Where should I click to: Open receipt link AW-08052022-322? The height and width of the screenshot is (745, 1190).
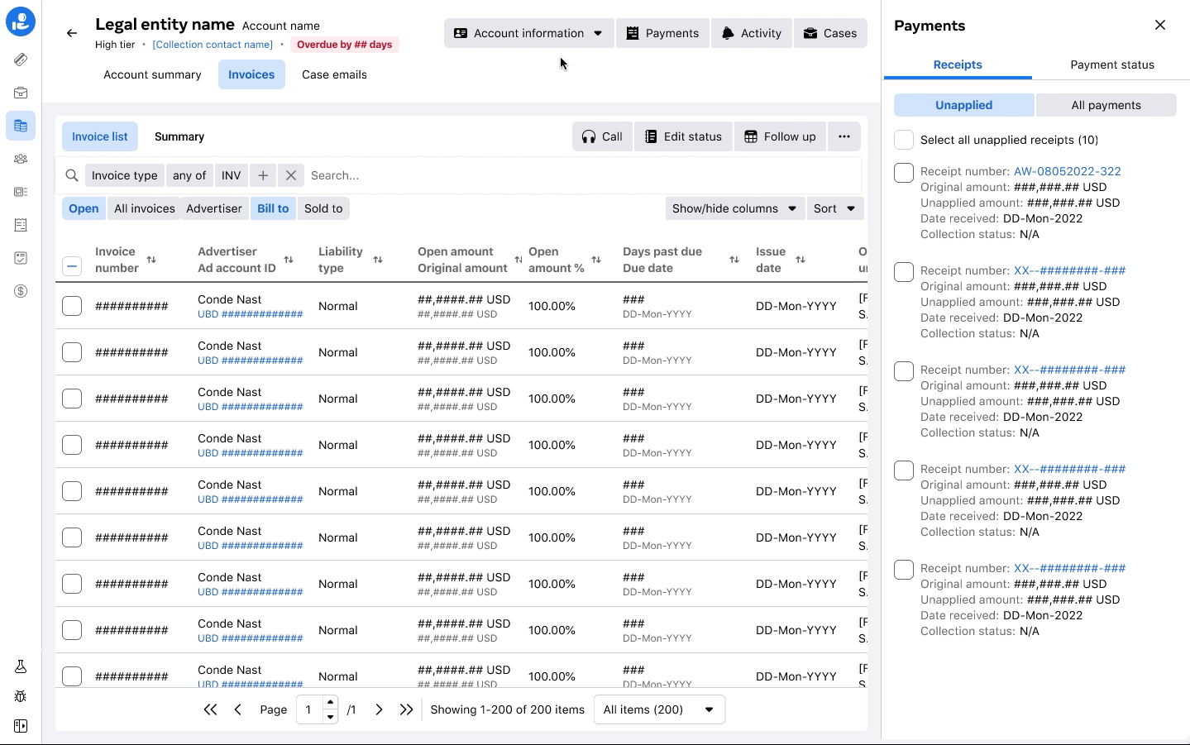(x=1067, y=171)
